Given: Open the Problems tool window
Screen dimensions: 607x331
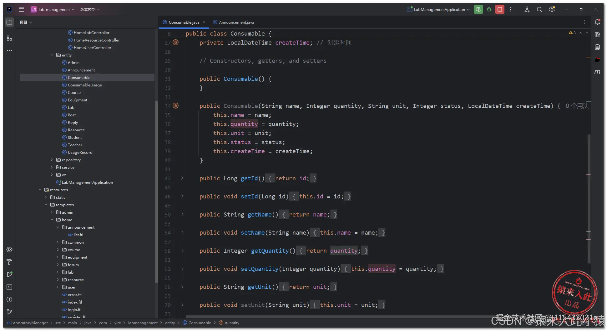Looking at the screenshot, I should pyautogui.click(x=9, y=299).
